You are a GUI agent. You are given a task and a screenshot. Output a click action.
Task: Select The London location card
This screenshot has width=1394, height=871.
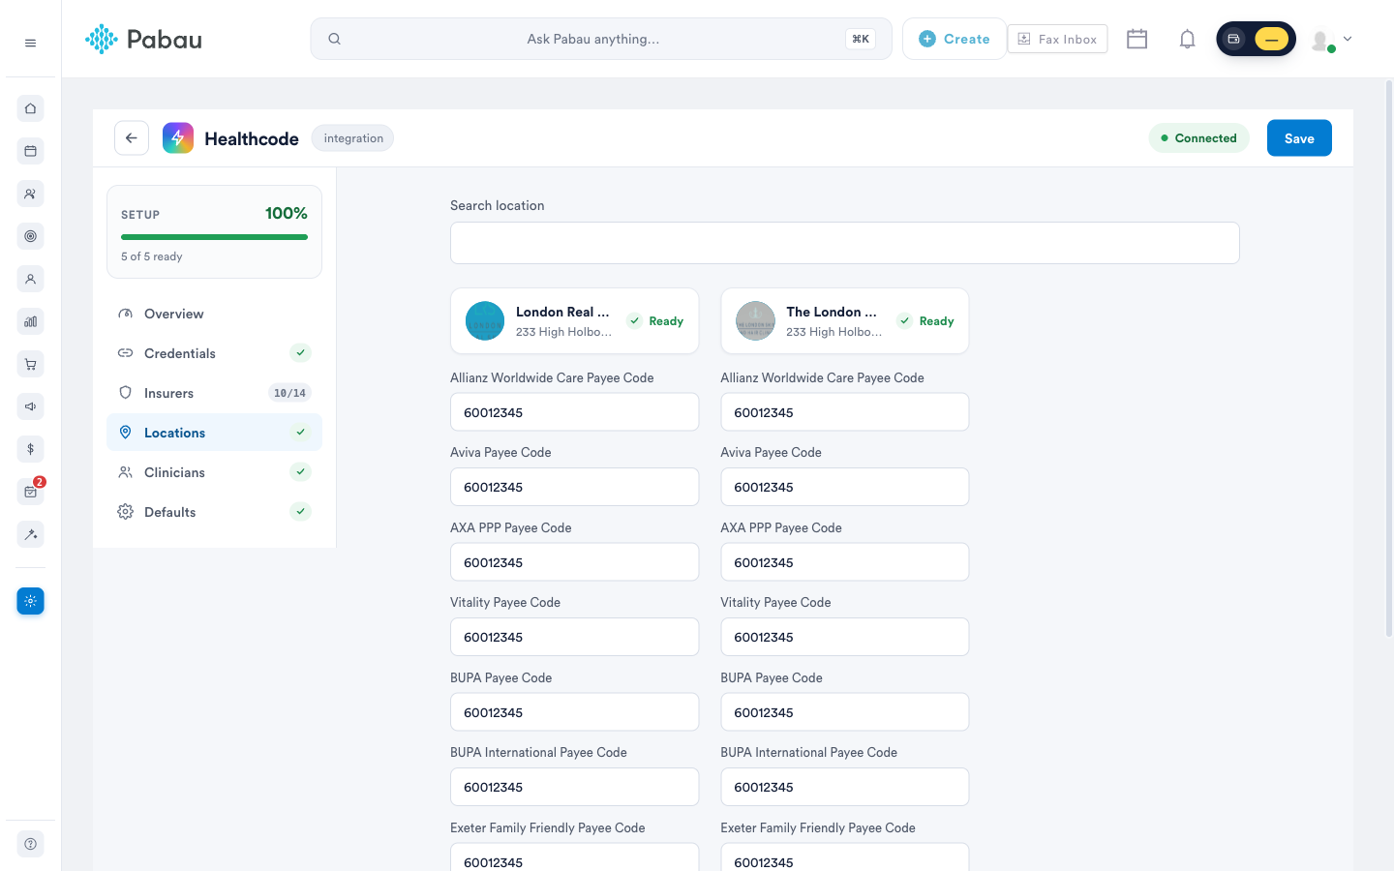[x=845, y=321]
